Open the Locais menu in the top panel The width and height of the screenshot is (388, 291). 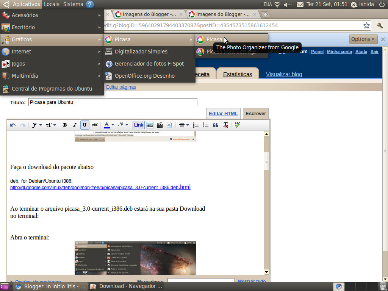coord(52,4)
